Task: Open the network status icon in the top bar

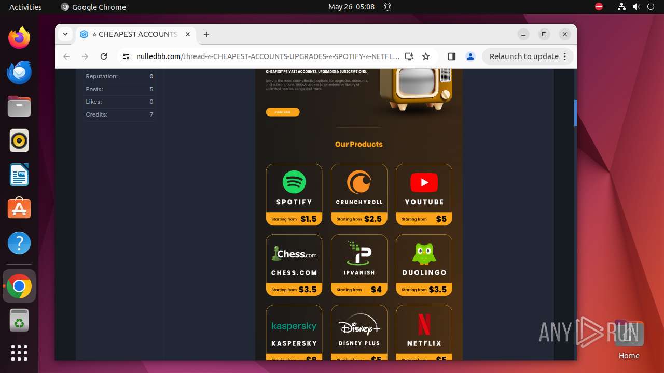Action: tap(622, 7)
